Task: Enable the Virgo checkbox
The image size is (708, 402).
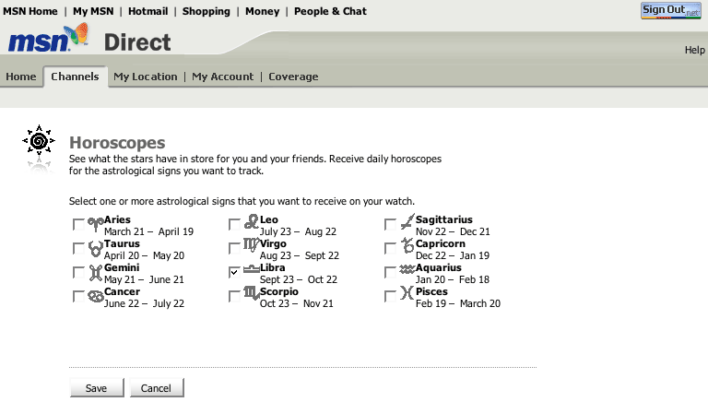Action: (234, 248)
